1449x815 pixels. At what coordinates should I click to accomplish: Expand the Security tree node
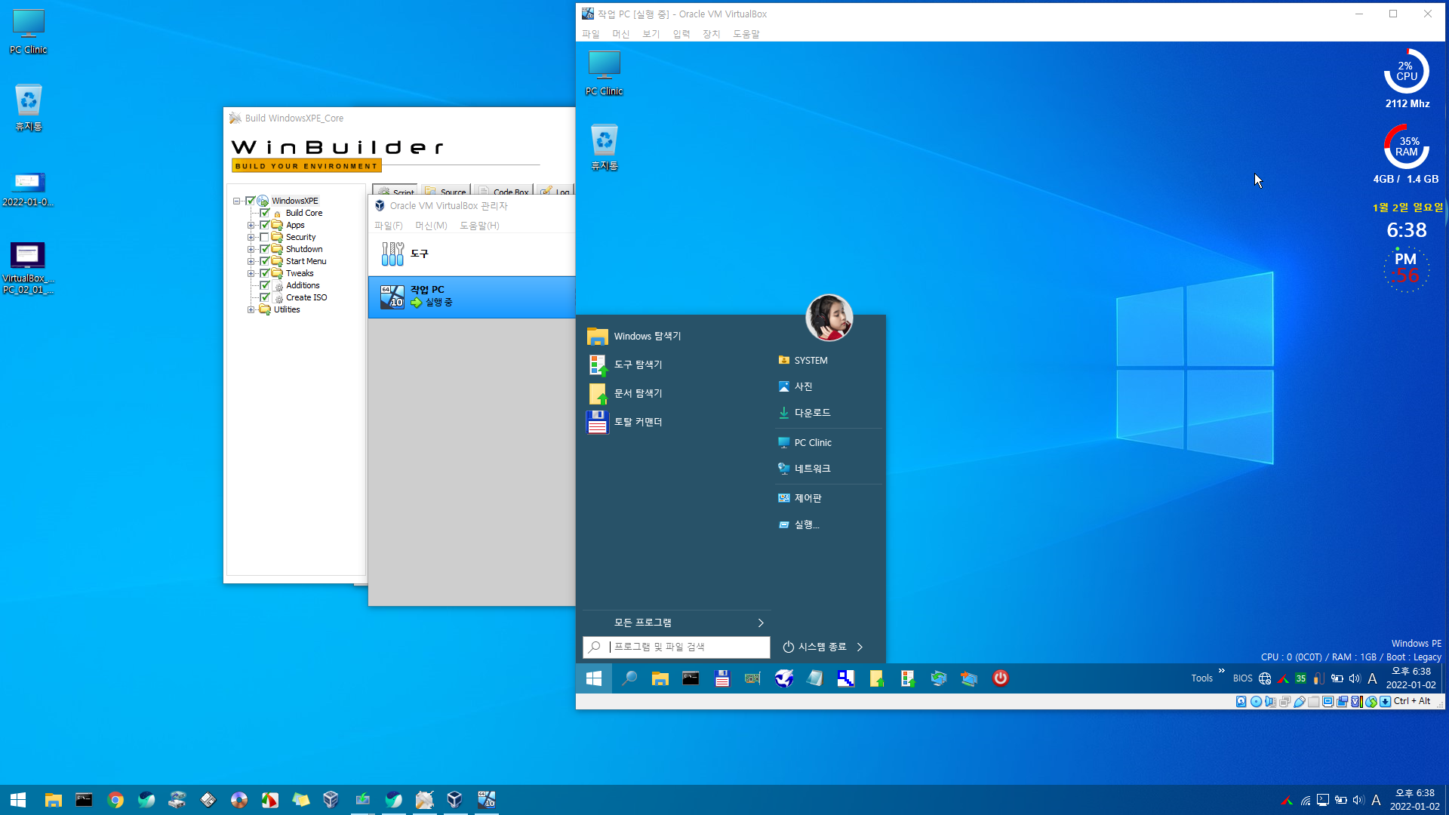[251, 237]
